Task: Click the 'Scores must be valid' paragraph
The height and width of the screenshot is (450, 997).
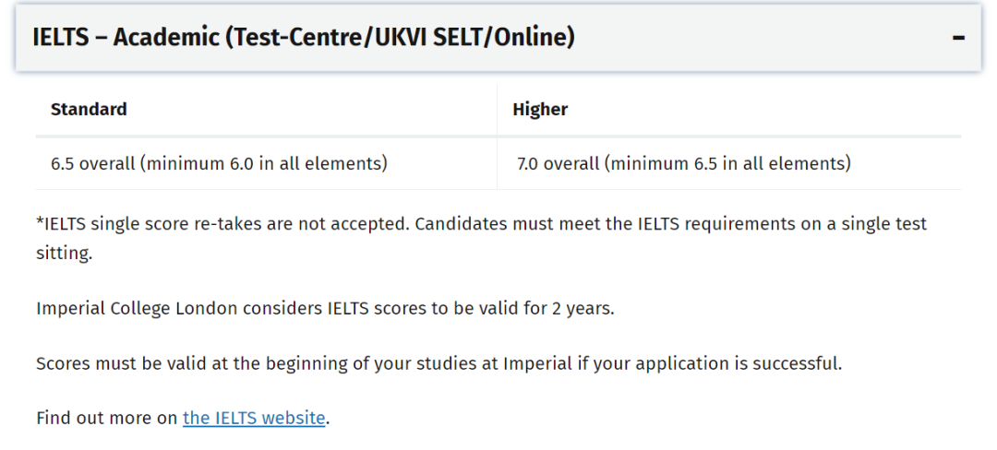Action: coord(438,363)
